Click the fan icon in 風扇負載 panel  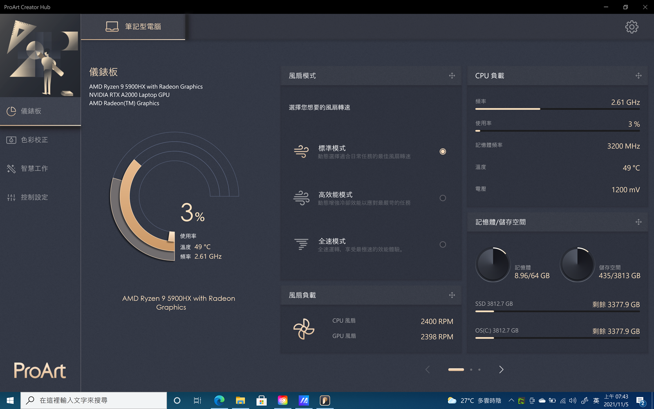(x=304, y=329)
